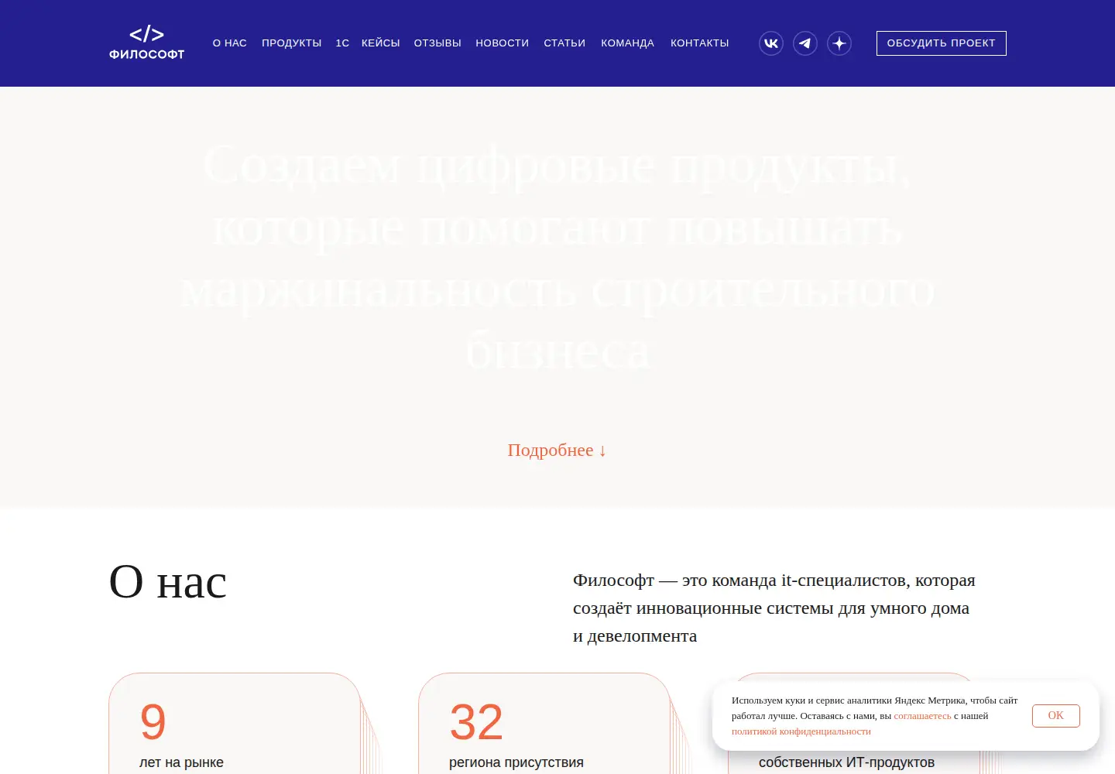Open политикой конфиденциальности link
1115x774 pixels.
pos(801,731)
